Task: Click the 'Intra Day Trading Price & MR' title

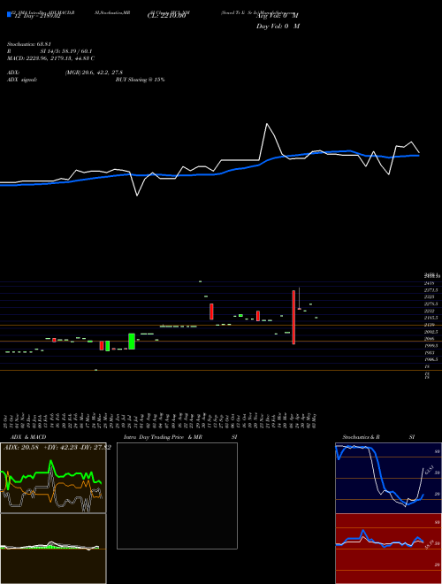Action: click(x=163, y=437)
